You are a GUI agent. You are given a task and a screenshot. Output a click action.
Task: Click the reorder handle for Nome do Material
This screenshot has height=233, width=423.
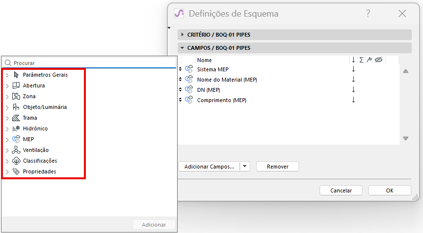pyautogui.click(x=180, y=80)
